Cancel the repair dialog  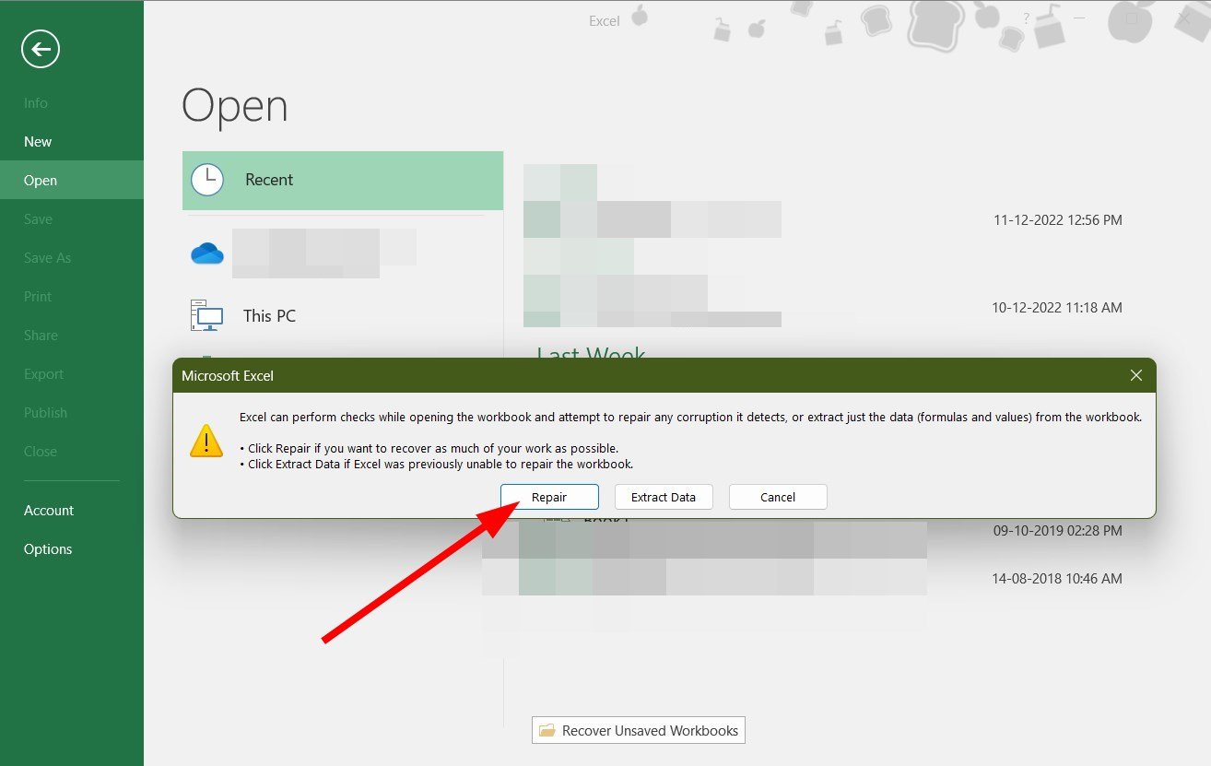[778, 497]
